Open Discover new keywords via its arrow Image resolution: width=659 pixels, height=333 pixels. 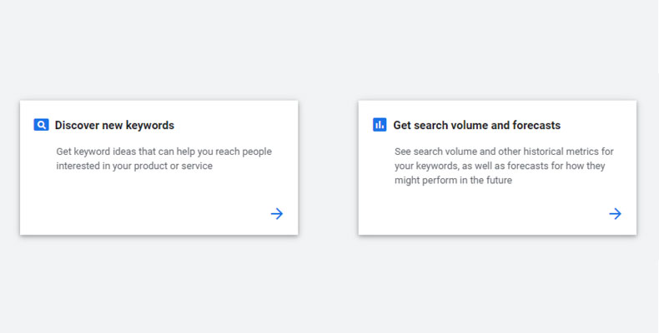click(x=277, y=214)
